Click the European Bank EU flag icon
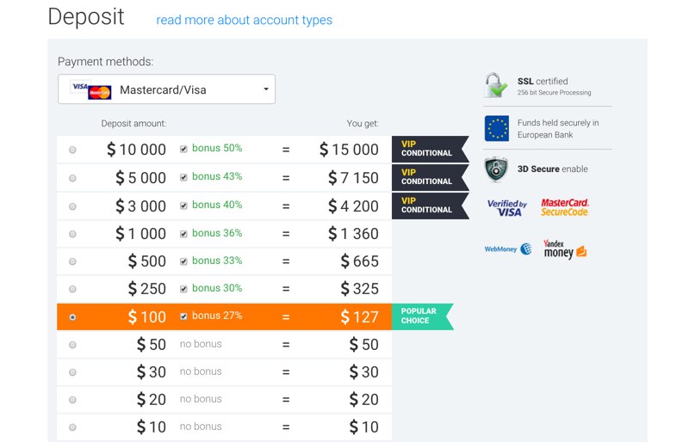695x442 pixels. pos(496,128)
